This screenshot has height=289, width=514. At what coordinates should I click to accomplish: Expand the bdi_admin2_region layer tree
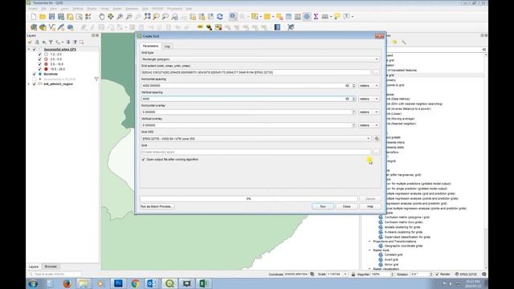pyautogui.click(x=29, y=84)
